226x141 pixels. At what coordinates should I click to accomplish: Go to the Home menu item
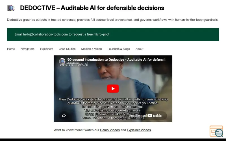[11, 49]
